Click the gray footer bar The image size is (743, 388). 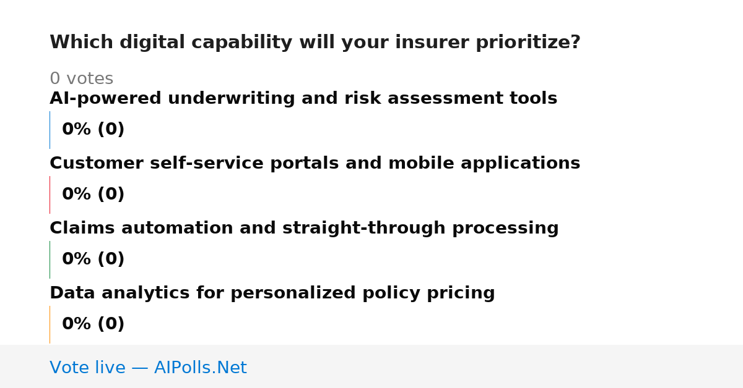click(x=371, y=366)
